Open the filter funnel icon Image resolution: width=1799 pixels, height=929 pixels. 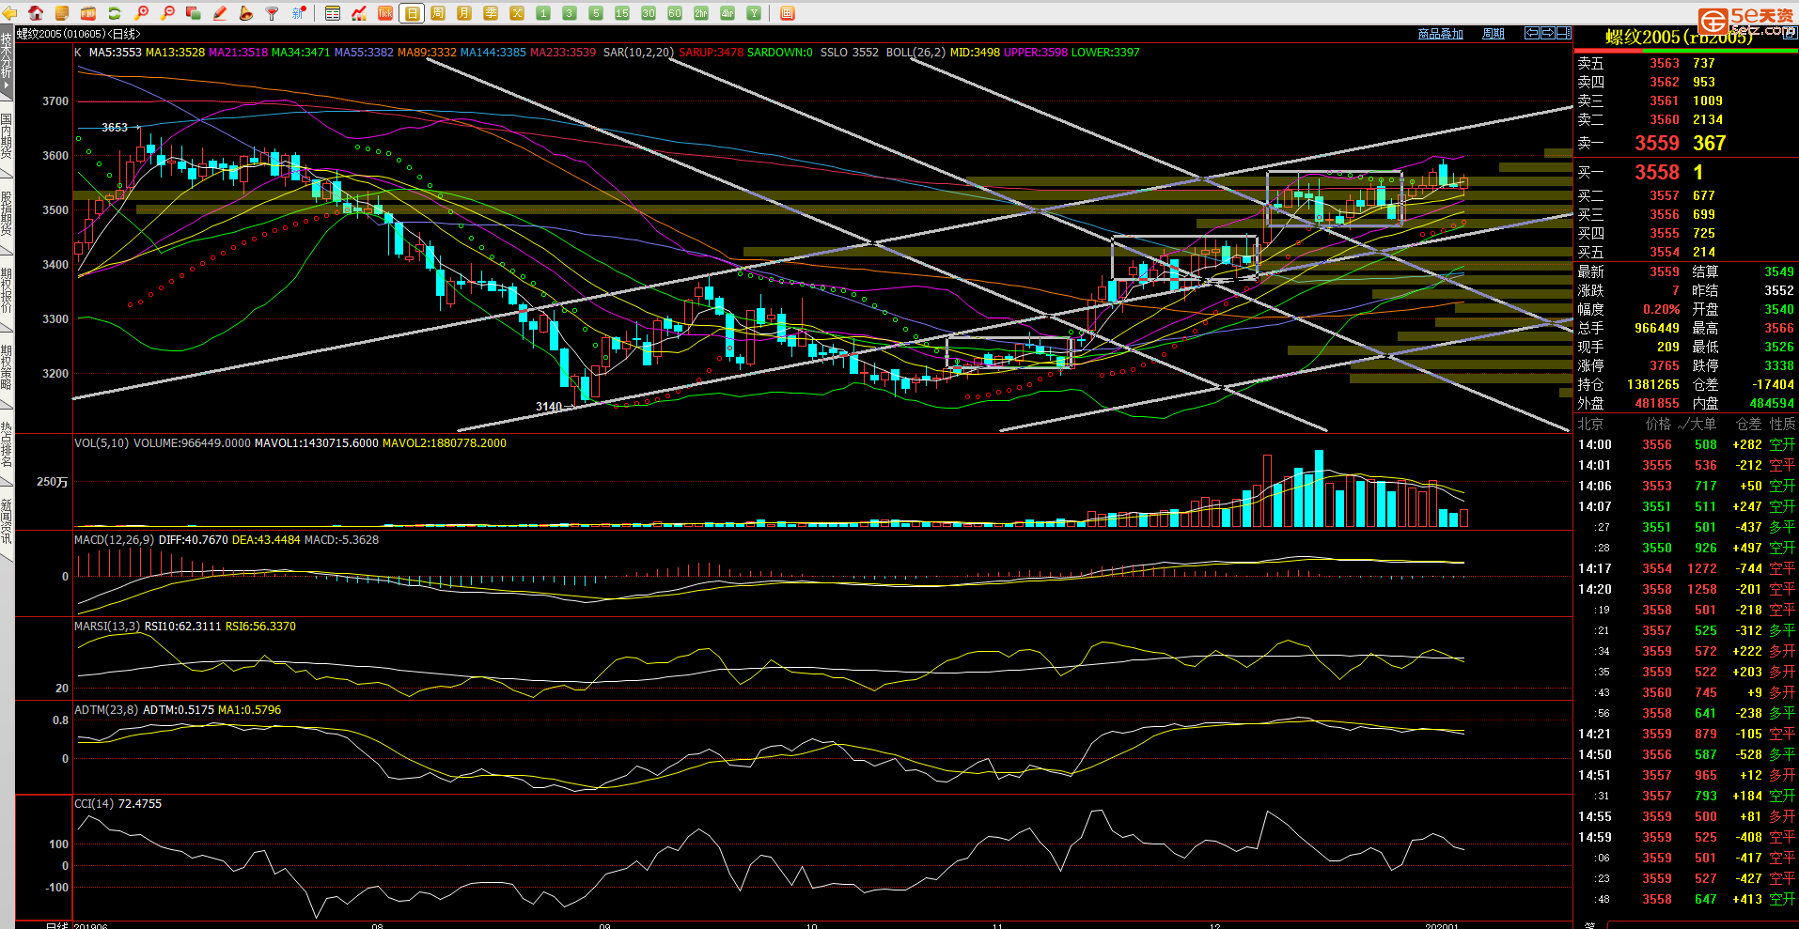coord(273,13)
